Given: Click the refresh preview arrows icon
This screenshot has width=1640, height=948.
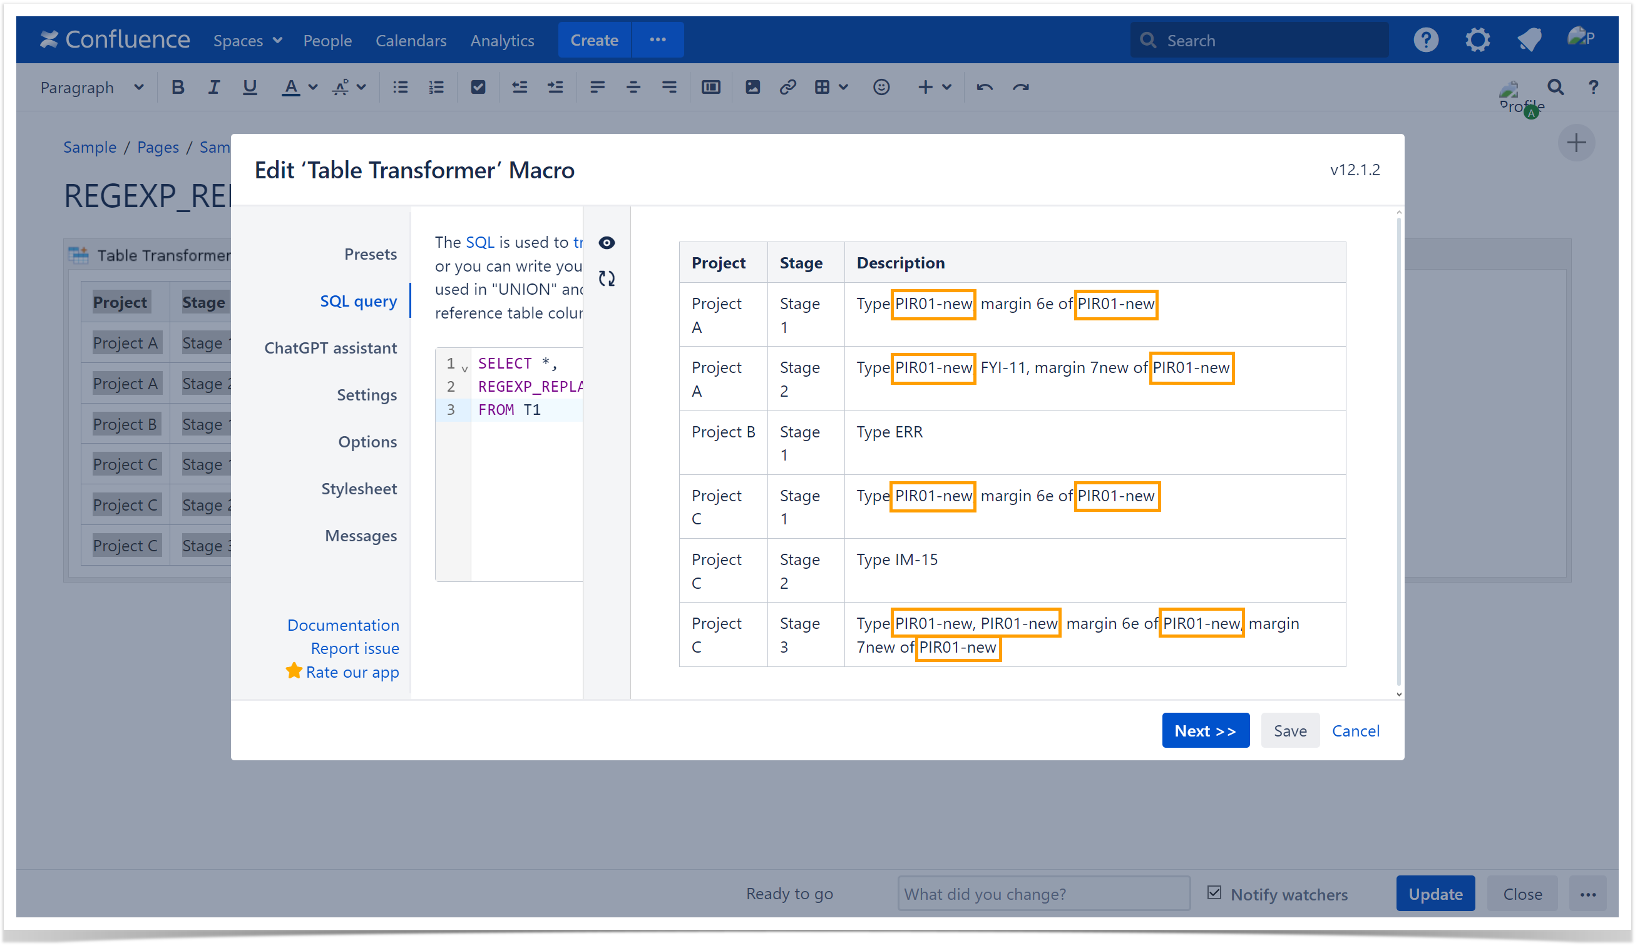Looking at the screenshot, I should tap(607, 278).
